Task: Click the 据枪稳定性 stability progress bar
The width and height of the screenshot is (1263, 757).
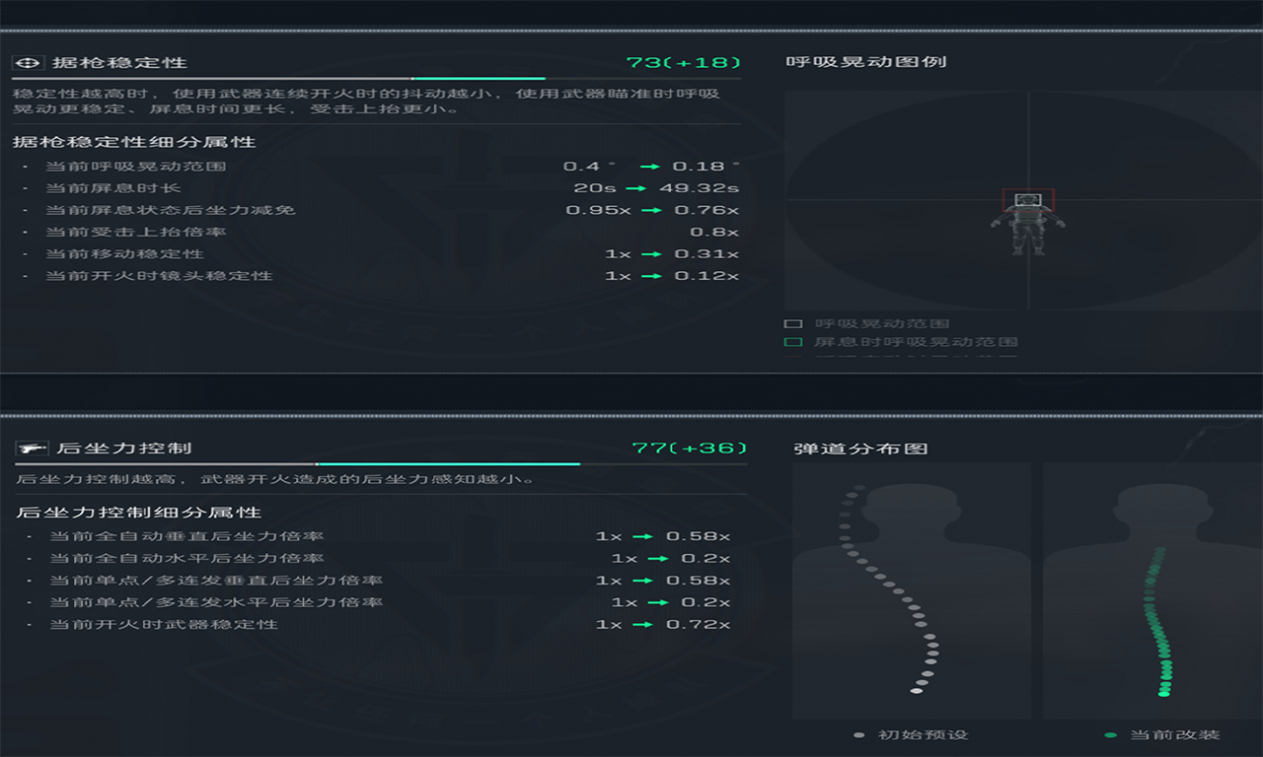Action: pos(377,79)
